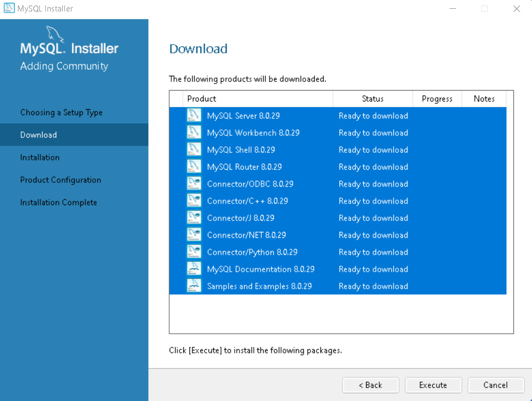Image resolution: width=532 pixels, height=401 pixels.
Task: Click the MySQL Server 8.0.29 product icon
Action: 194,115
